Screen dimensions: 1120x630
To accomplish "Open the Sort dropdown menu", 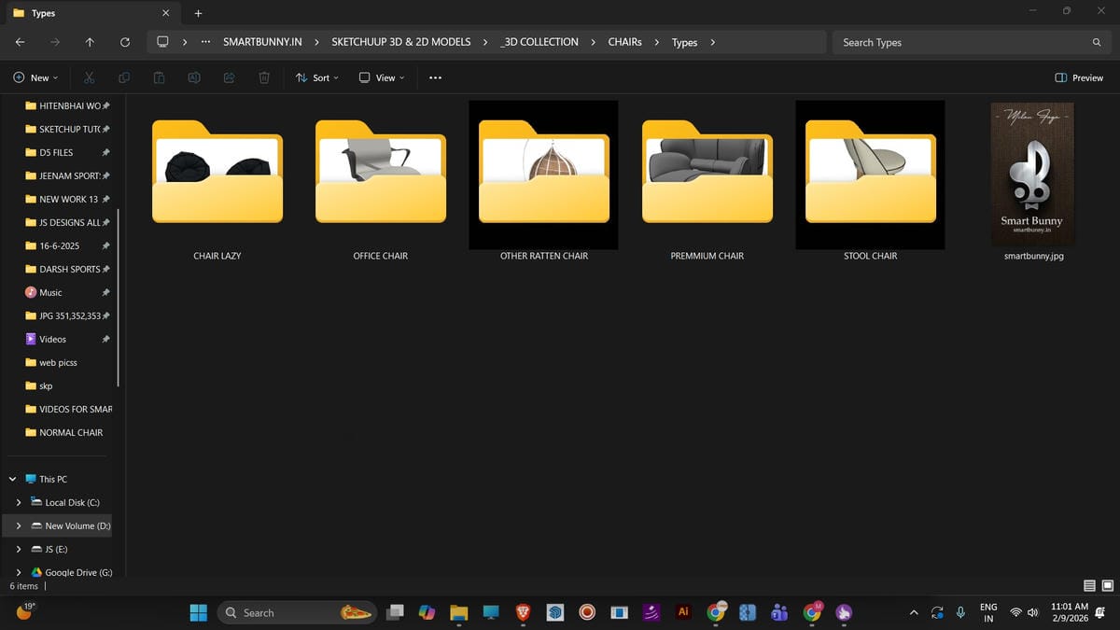I will click(x=317, y=77).
